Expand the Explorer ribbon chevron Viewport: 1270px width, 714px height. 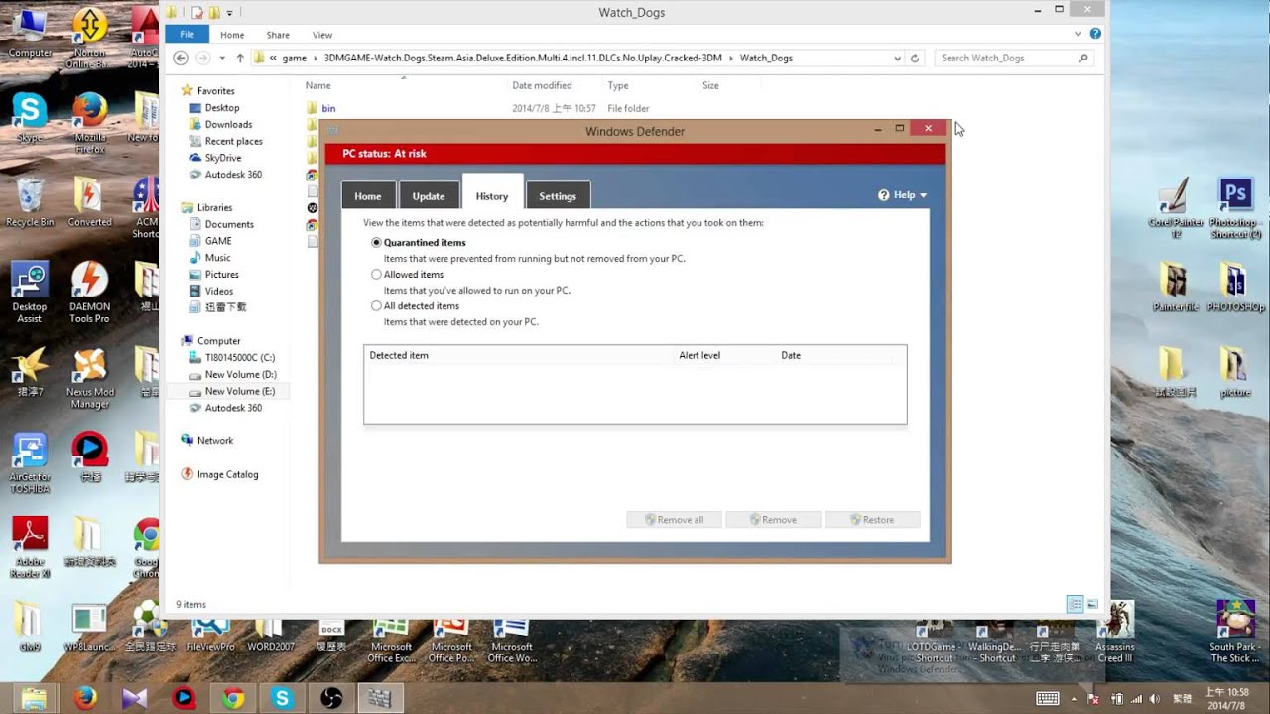(1079, 35)
